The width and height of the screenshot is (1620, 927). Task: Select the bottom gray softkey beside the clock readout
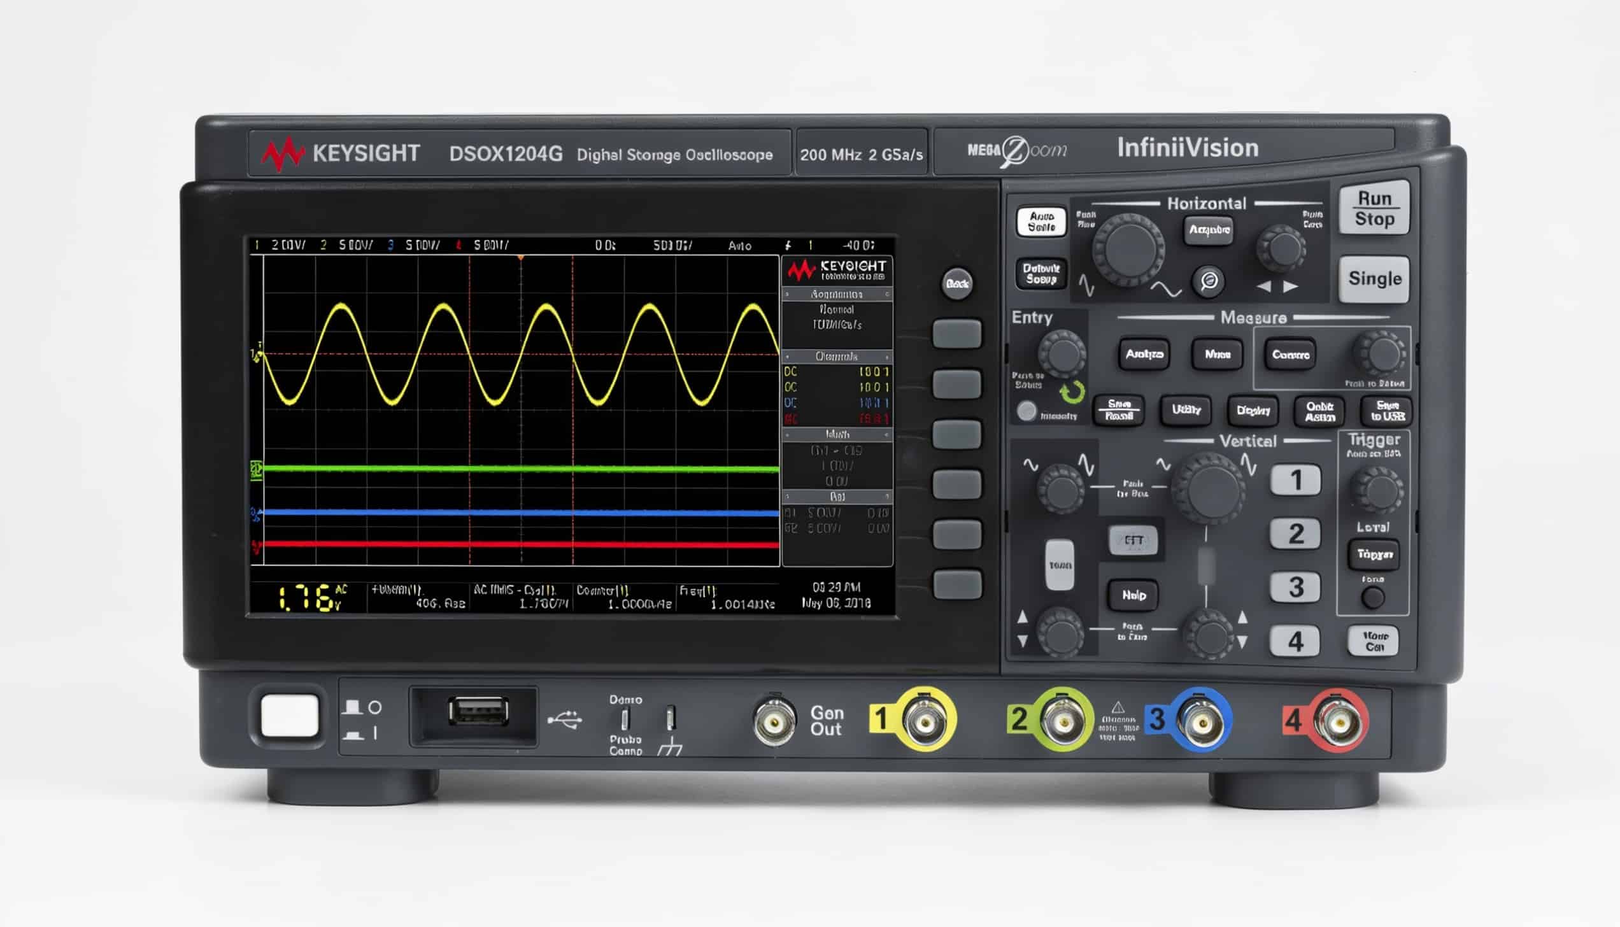point(957,584)
